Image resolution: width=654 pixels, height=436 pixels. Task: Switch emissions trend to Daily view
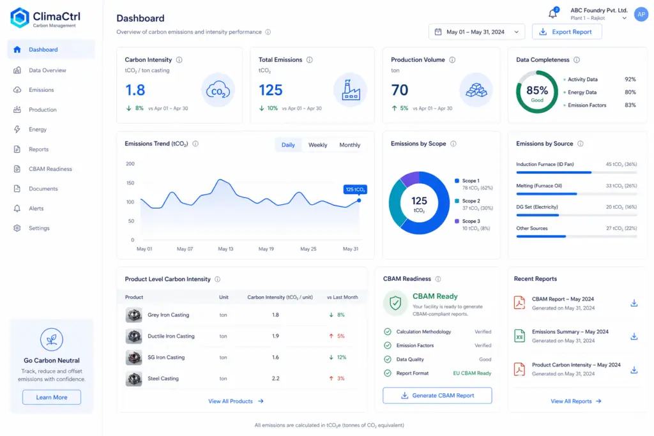pyautogui.click(x=288, y=145)
